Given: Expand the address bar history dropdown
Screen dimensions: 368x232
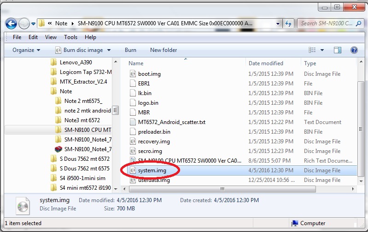Looking at the screenshot, I should tap(278, 23).
